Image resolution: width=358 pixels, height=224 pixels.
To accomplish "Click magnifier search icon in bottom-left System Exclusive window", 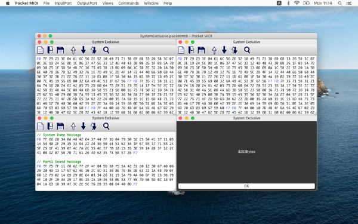I will coord(106,126).
